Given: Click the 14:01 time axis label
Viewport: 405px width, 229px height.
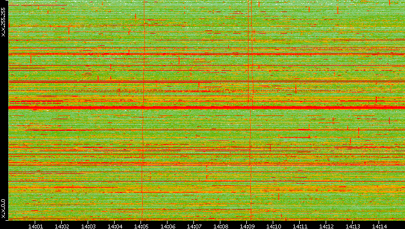Looking at the screenshot, I should tap(35, 226).
